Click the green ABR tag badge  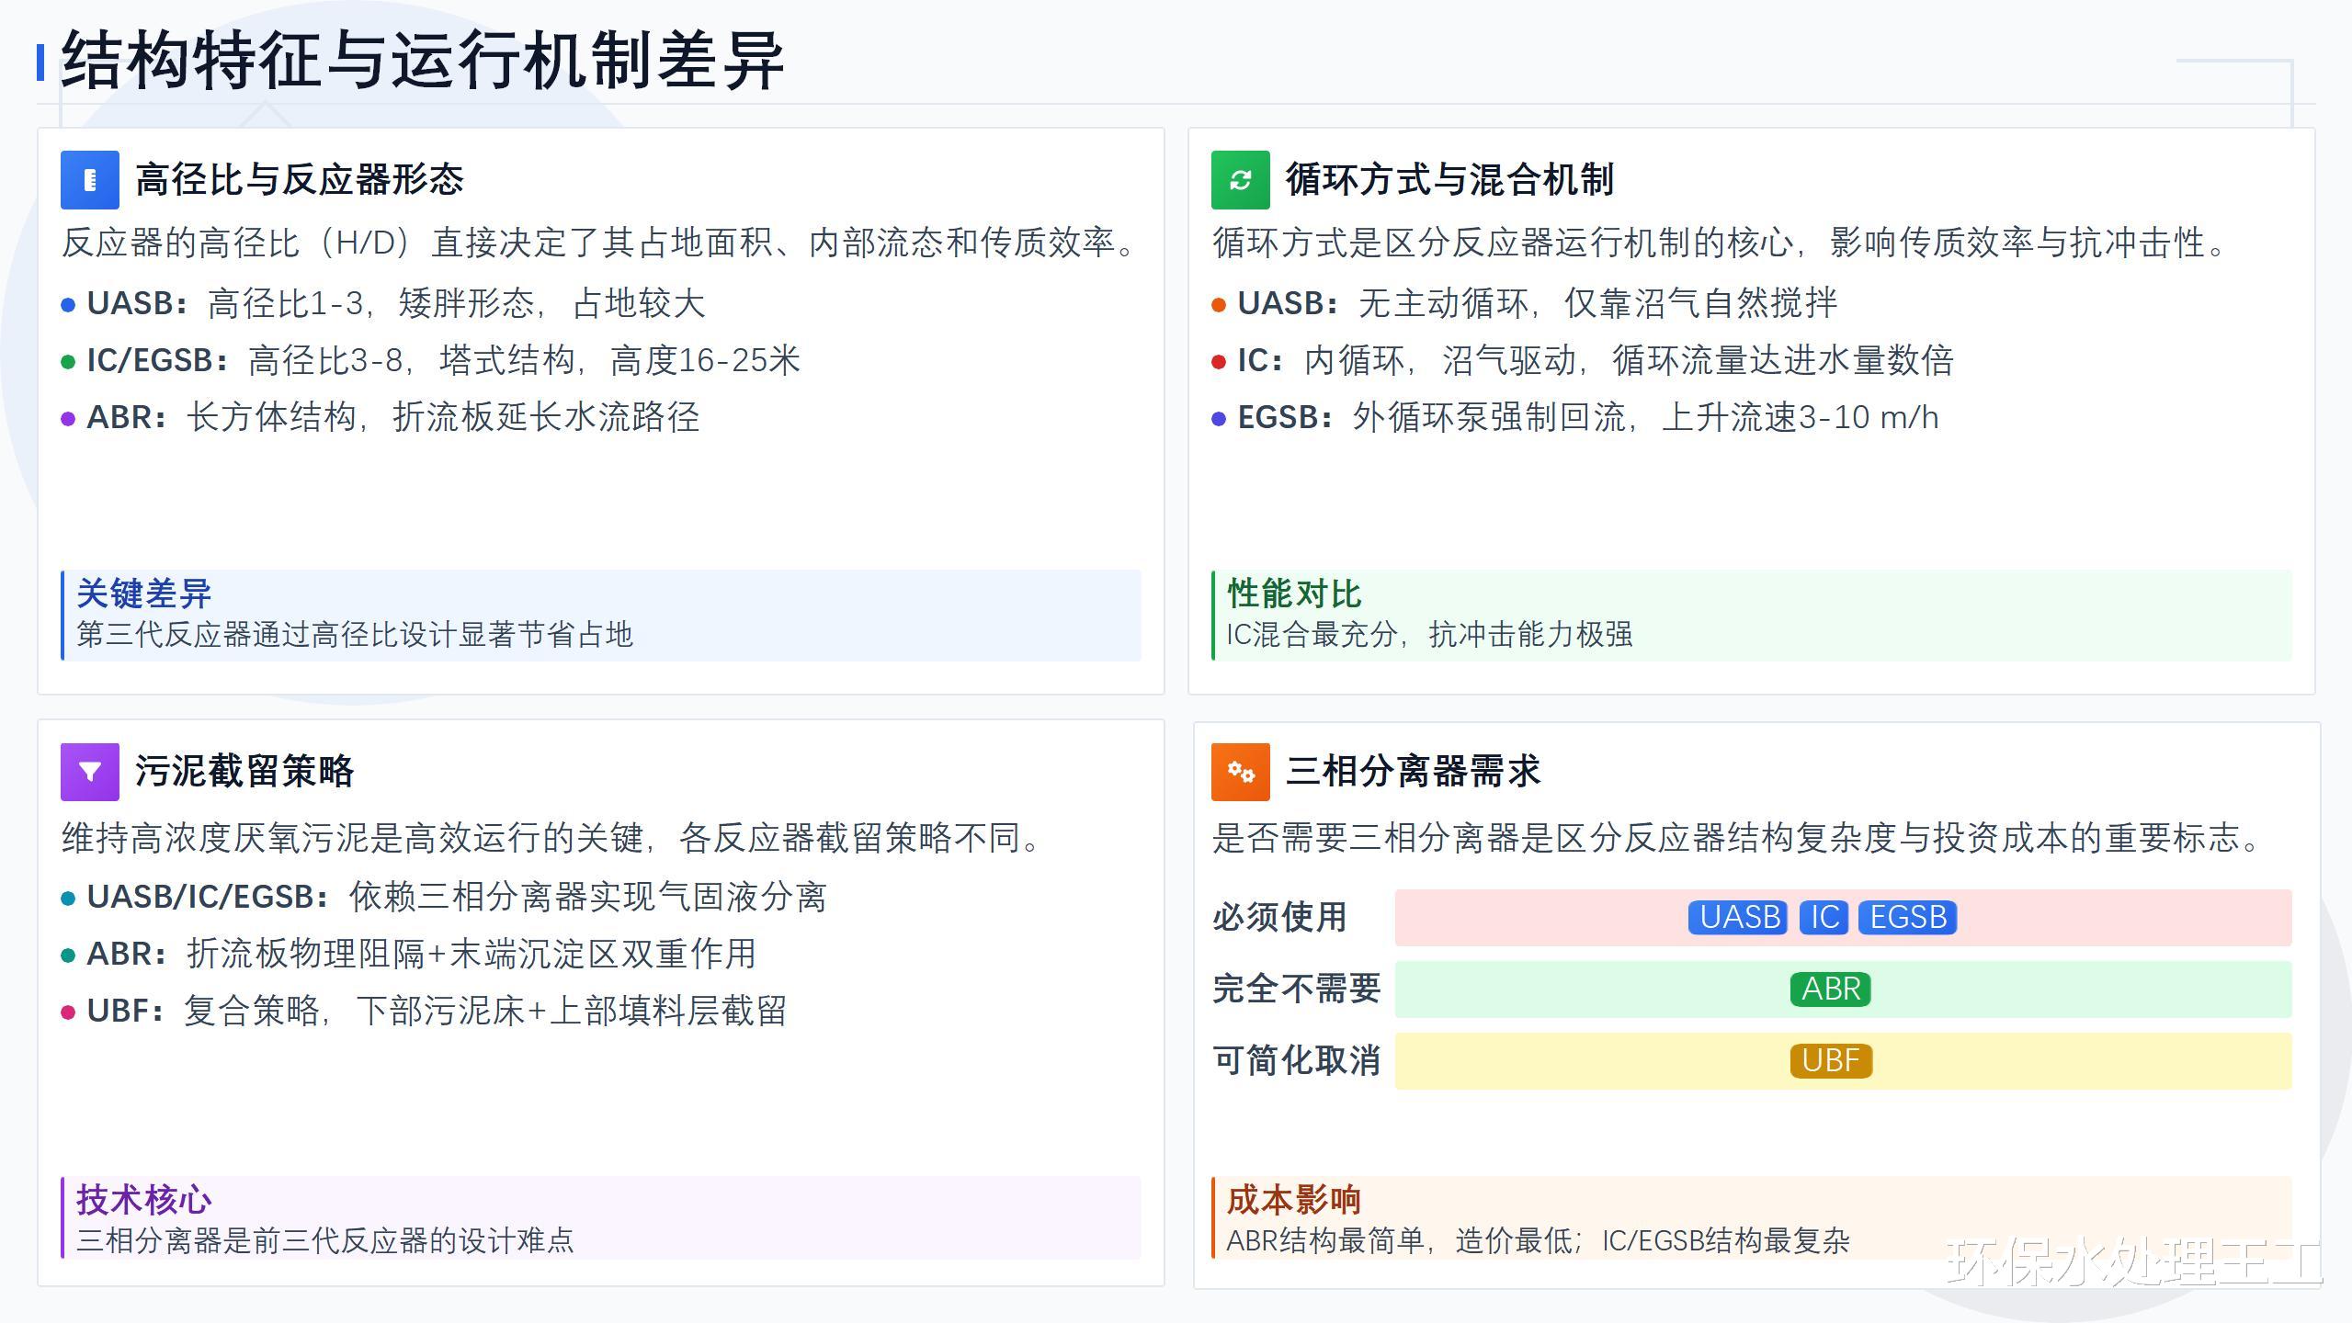coord(1830,989)
